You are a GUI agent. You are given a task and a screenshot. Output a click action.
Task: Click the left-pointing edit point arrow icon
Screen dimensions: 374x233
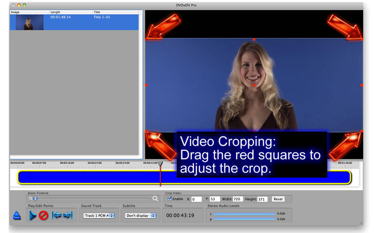tap(57, 215)
